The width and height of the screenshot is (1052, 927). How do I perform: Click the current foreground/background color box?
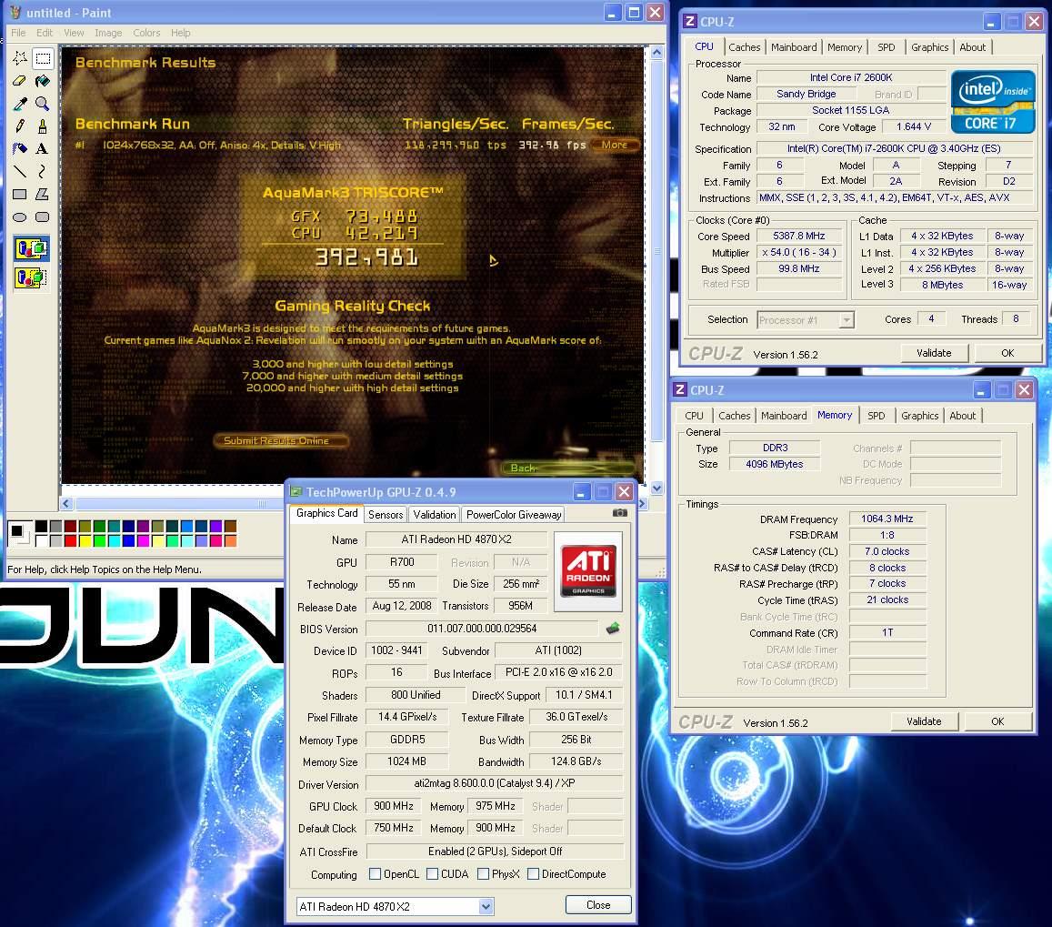pos(18,533)
